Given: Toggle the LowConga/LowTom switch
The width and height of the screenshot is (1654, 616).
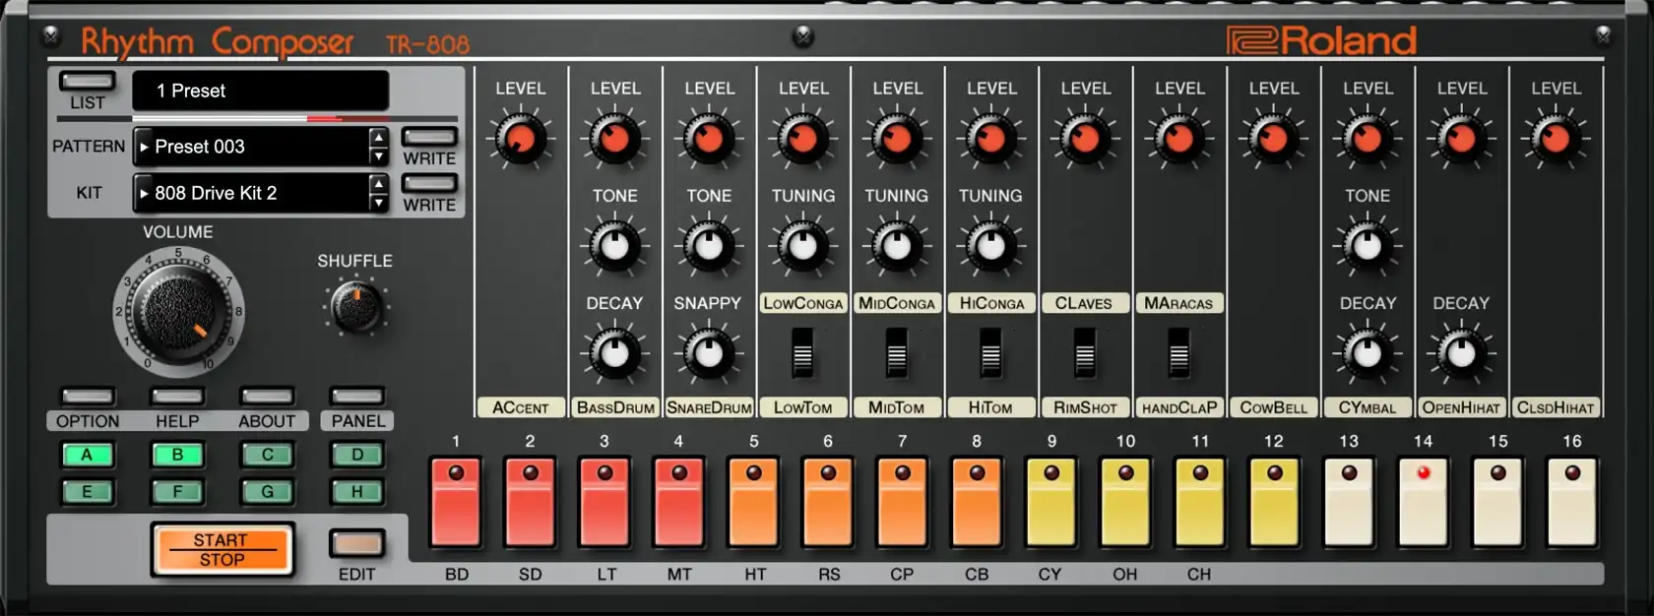Looking at the screenshot, I should coord(802,353).
